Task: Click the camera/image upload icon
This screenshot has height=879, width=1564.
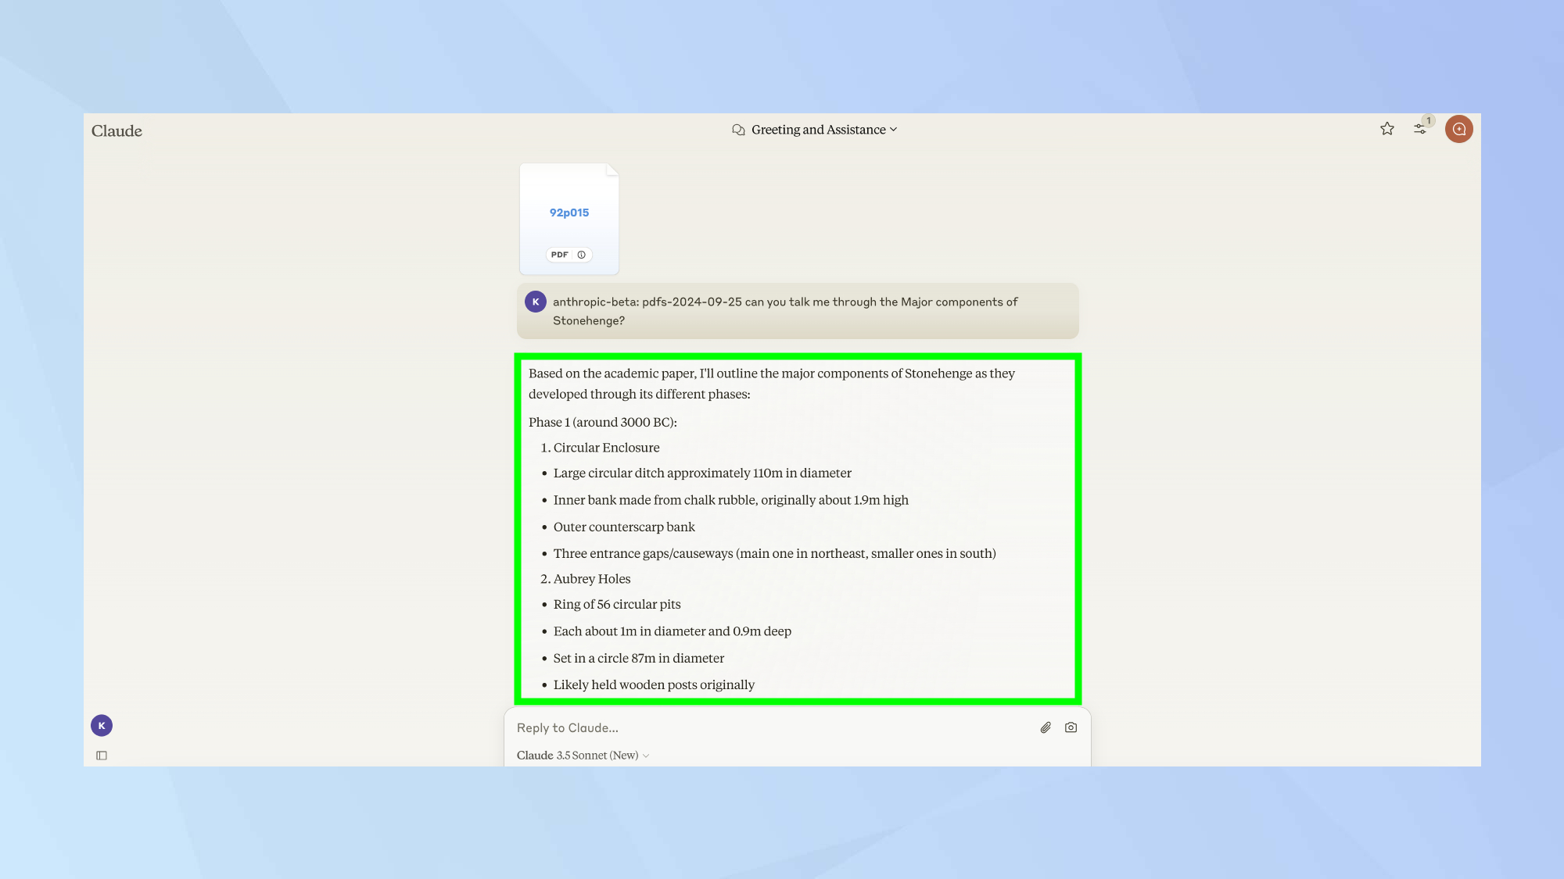Action: [1071, 727]
